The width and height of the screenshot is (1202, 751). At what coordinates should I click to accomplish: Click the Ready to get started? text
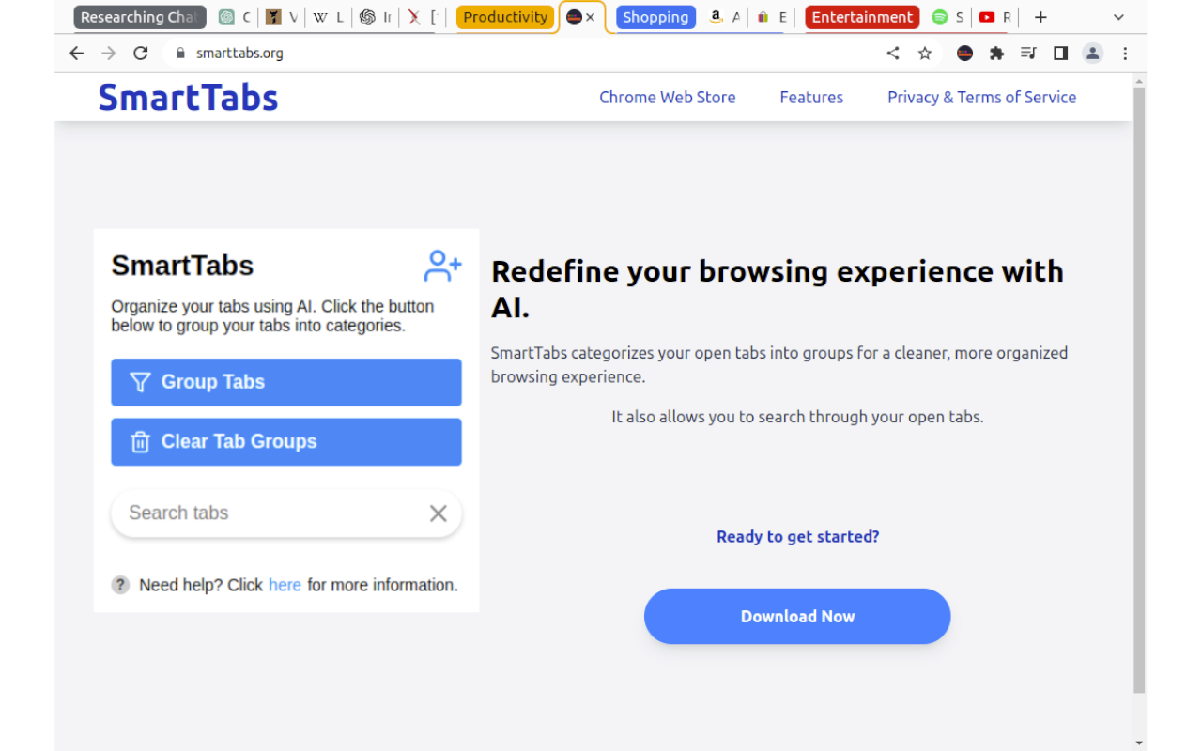(x=798, y=537)
